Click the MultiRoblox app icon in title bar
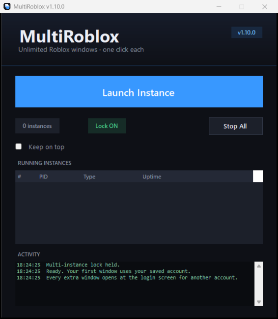The image size is (278, 319). [7, 6]
